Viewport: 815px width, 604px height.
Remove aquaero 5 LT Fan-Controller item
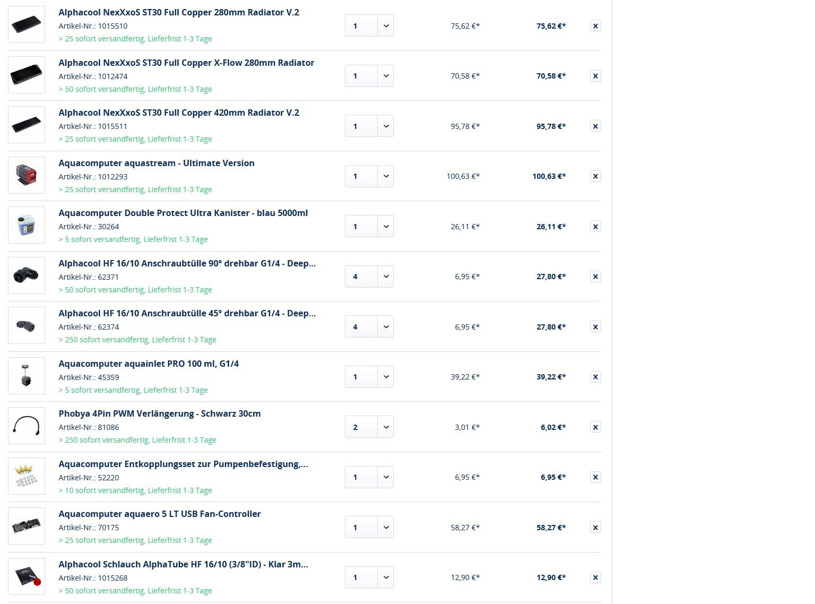pyautogui.click(x=595, y=528)
